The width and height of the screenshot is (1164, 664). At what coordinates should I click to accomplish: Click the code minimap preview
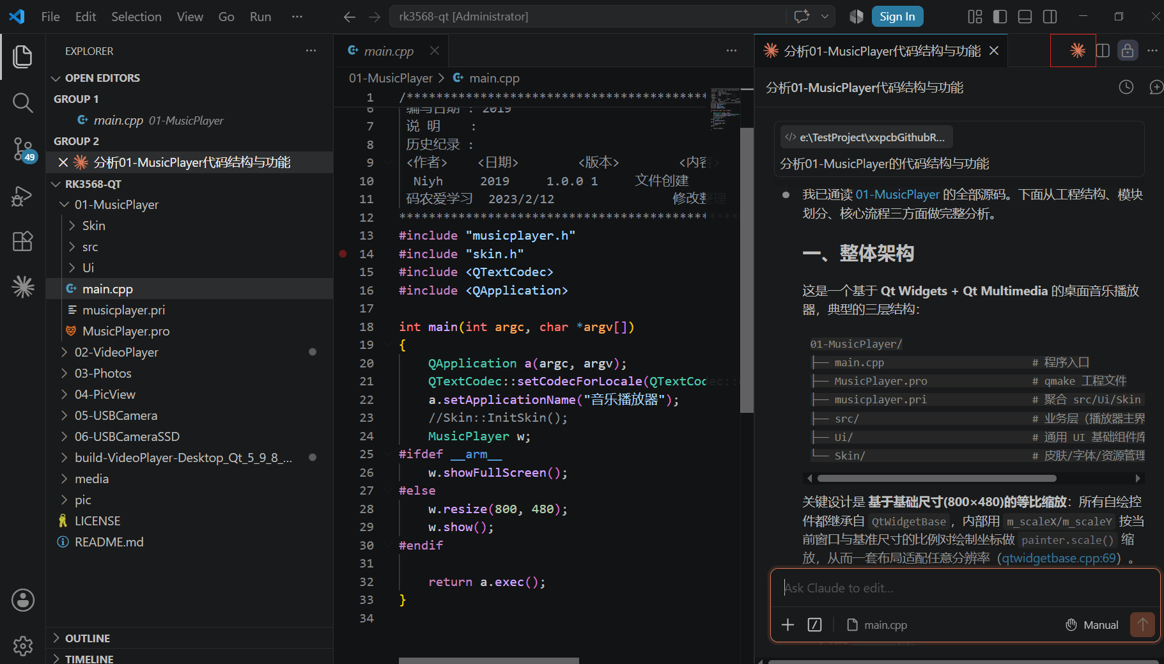click(725, 109)
